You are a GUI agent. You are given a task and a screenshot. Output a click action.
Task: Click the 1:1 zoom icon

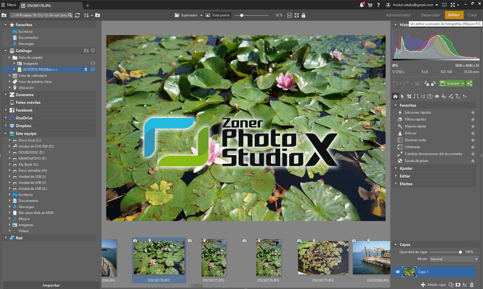[x=290, y=15]
